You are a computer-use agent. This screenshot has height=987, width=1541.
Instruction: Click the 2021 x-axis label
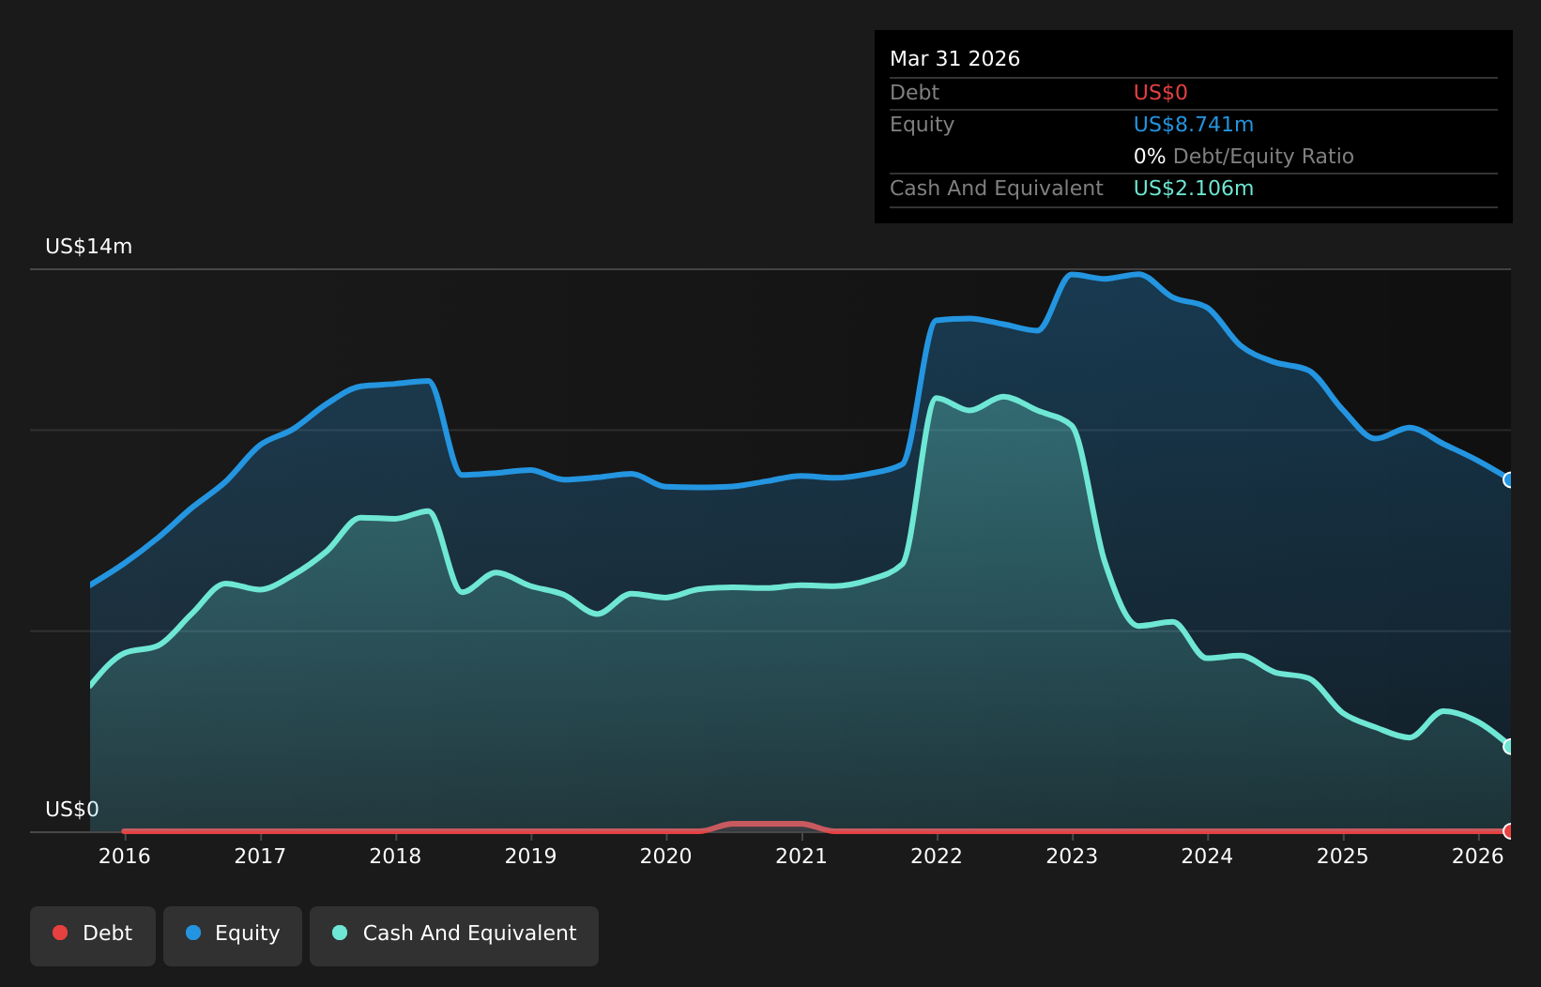pos(801,857)
